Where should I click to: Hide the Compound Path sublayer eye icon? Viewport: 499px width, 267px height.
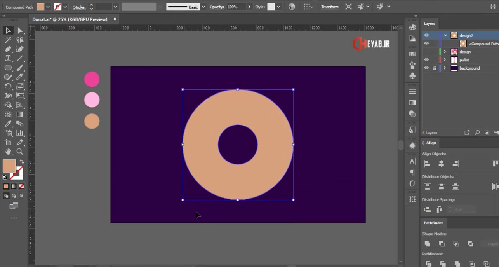click(426, 44)
